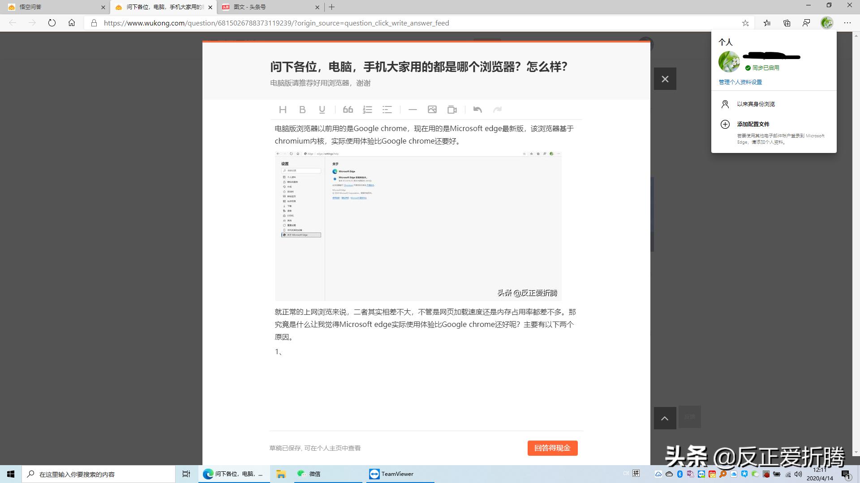The image size is (860, 483).
Task: Undo last edit in editor
Action: (477, 110)
